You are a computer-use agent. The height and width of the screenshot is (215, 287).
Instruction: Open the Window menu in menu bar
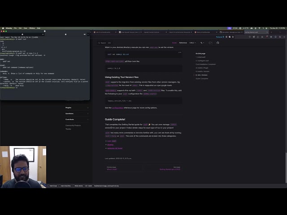pyautogui.click(x=32, y=28)
